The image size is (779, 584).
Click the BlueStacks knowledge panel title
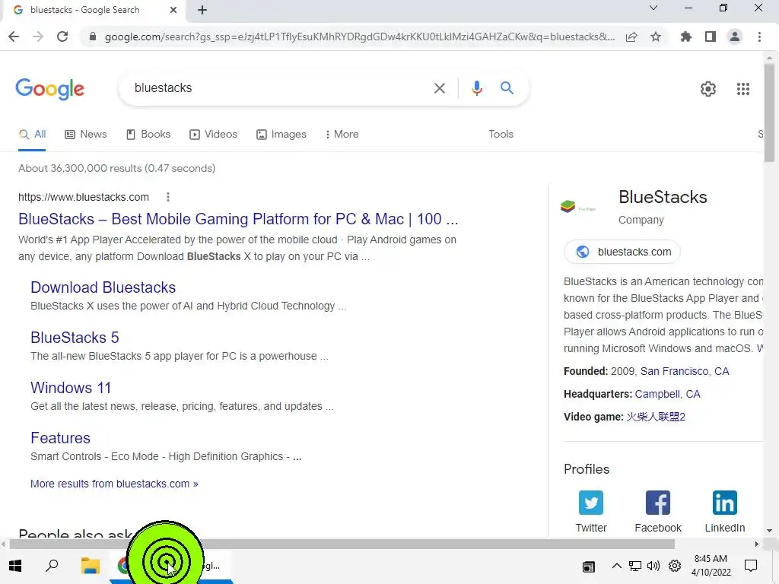coord(663,197)
